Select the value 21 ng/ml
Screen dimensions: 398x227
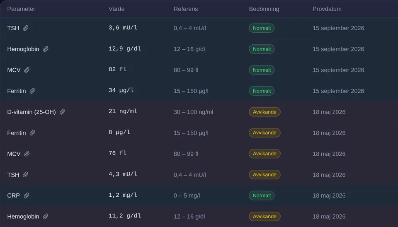pos(123,111)
